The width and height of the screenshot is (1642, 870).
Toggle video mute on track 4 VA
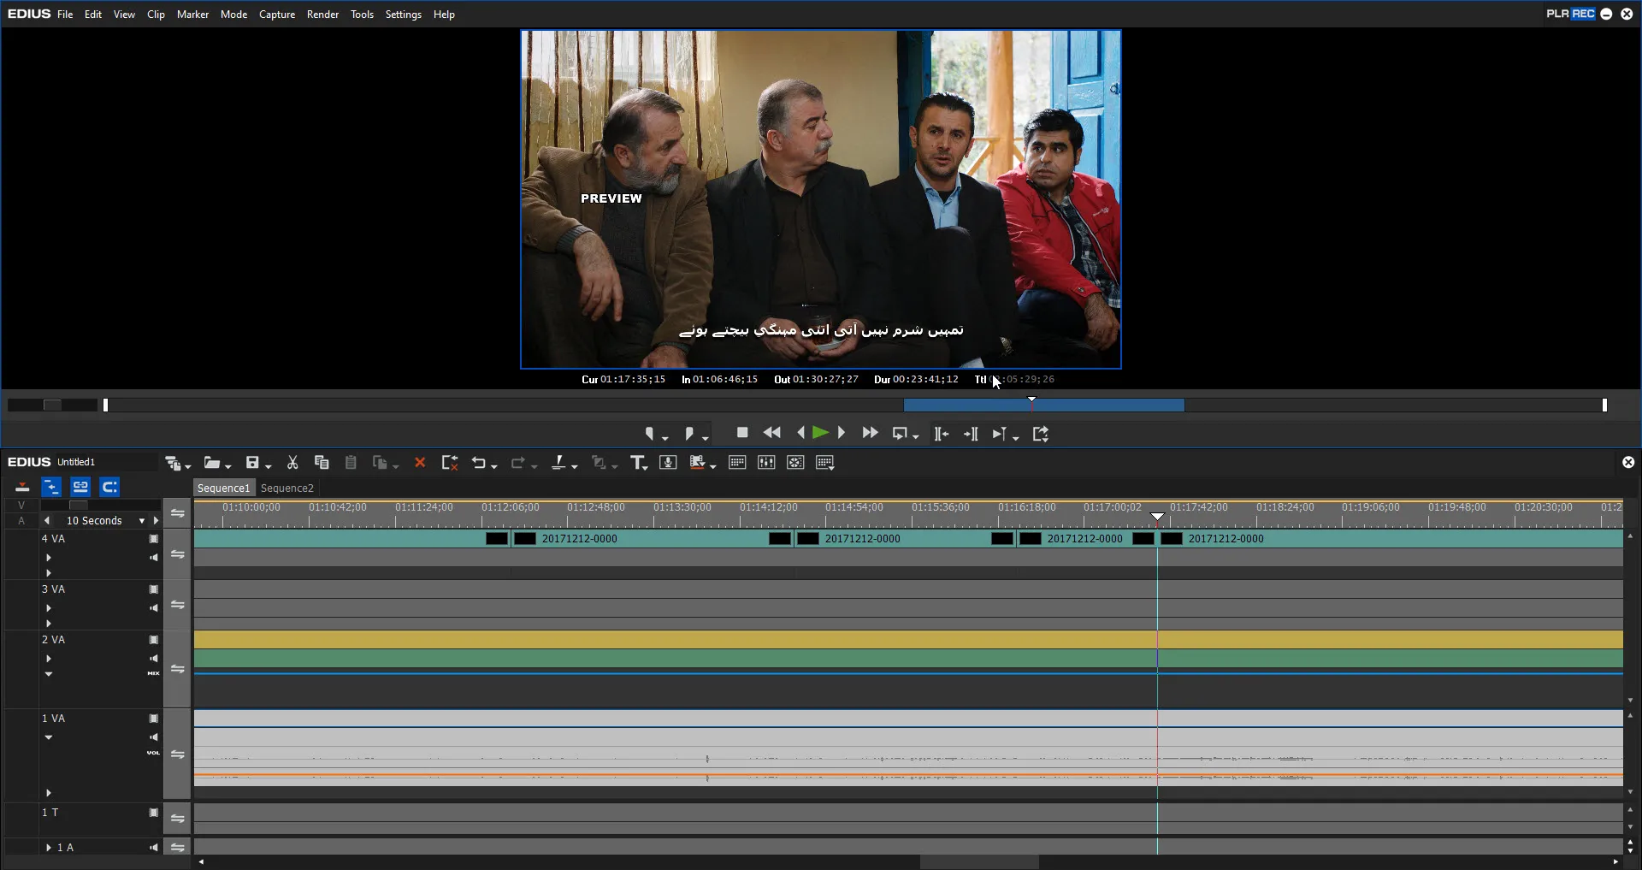(154, 539)
